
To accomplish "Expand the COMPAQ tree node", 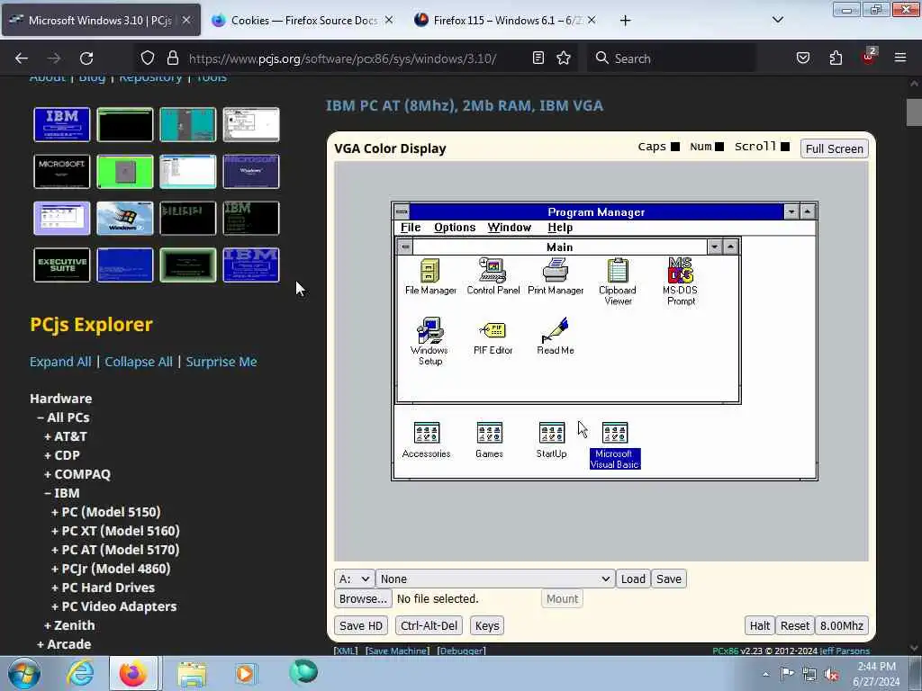I will pyautogui.click(x=77, y=474).
